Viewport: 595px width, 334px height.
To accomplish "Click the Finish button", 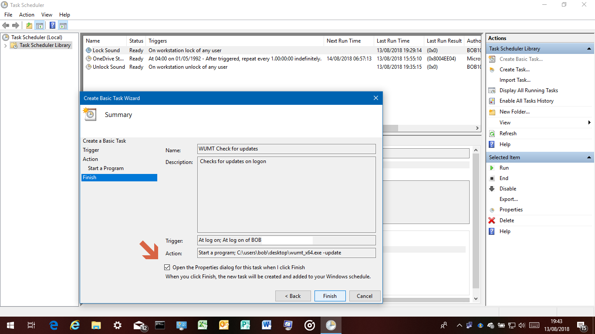I will coord(330,296).
